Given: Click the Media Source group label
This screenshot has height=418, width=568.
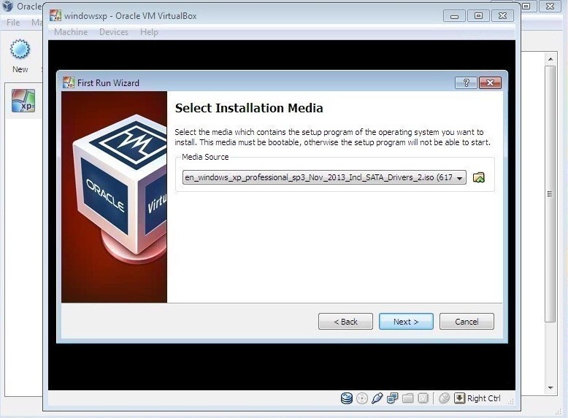Looking at the screenshot, I should point(205,157).
